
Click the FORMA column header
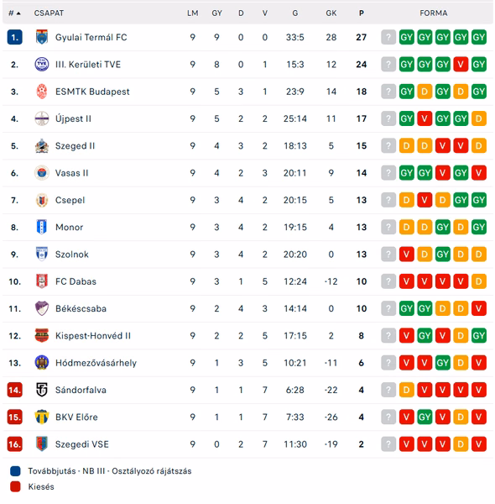434,13
